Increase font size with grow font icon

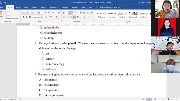(46, 13)
